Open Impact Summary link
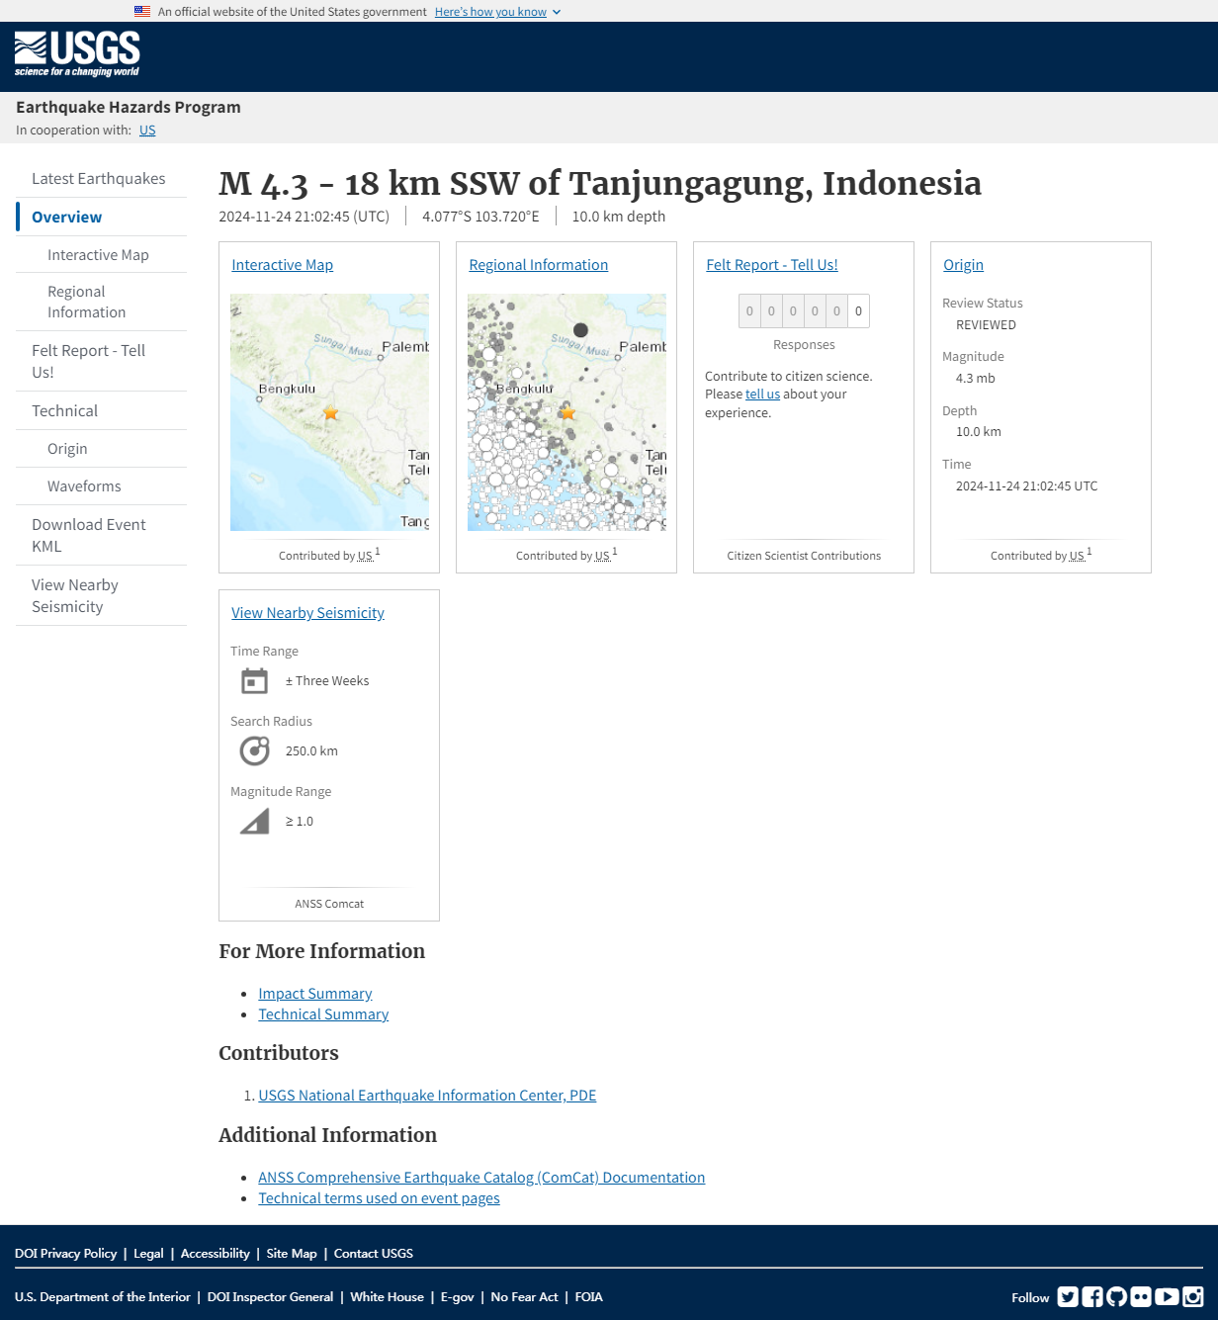The width and height of the screenshot is (1218, 1320). [315, 994]
